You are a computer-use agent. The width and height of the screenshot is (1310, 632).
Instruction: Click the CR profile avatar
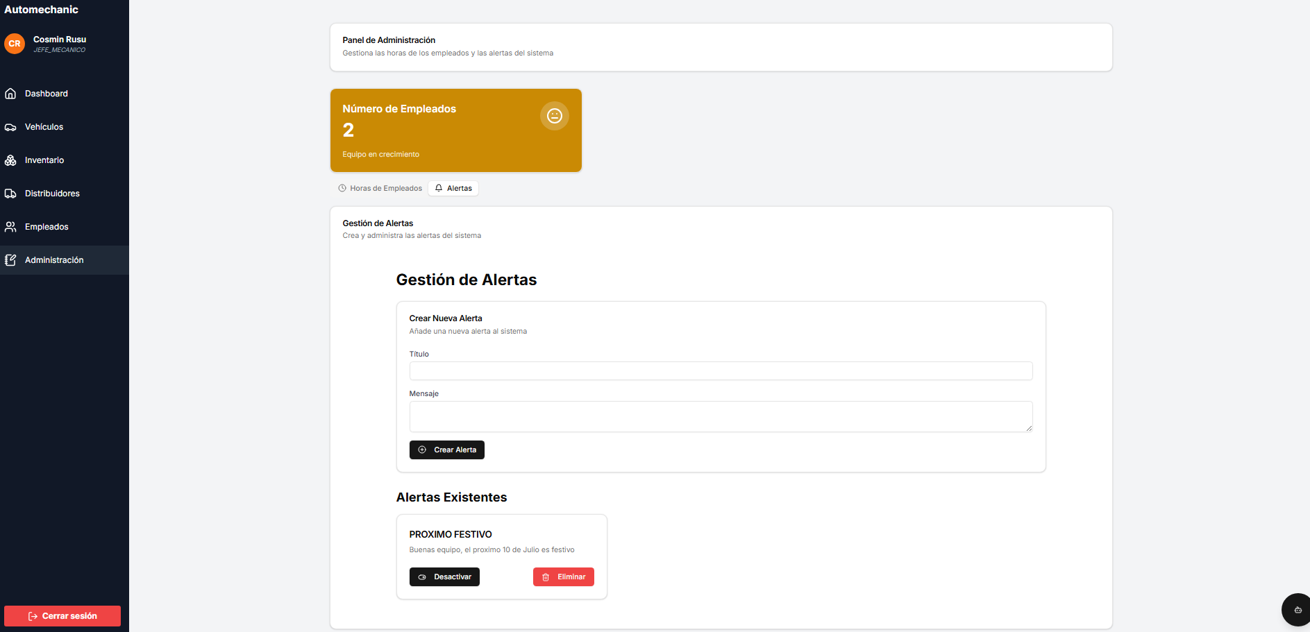point(15,44)
